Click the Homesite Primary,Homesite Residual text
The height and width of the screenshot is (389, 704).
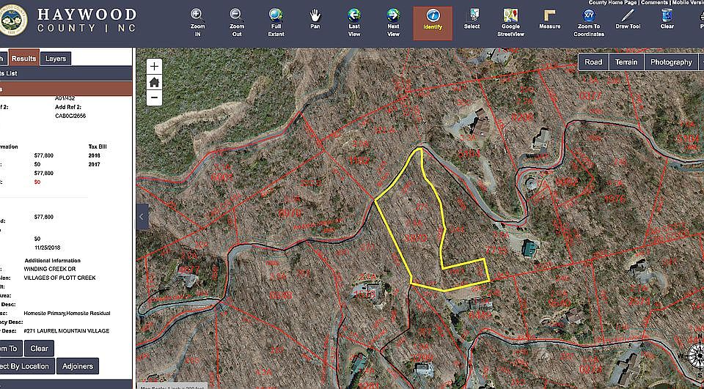coord(67,313)
